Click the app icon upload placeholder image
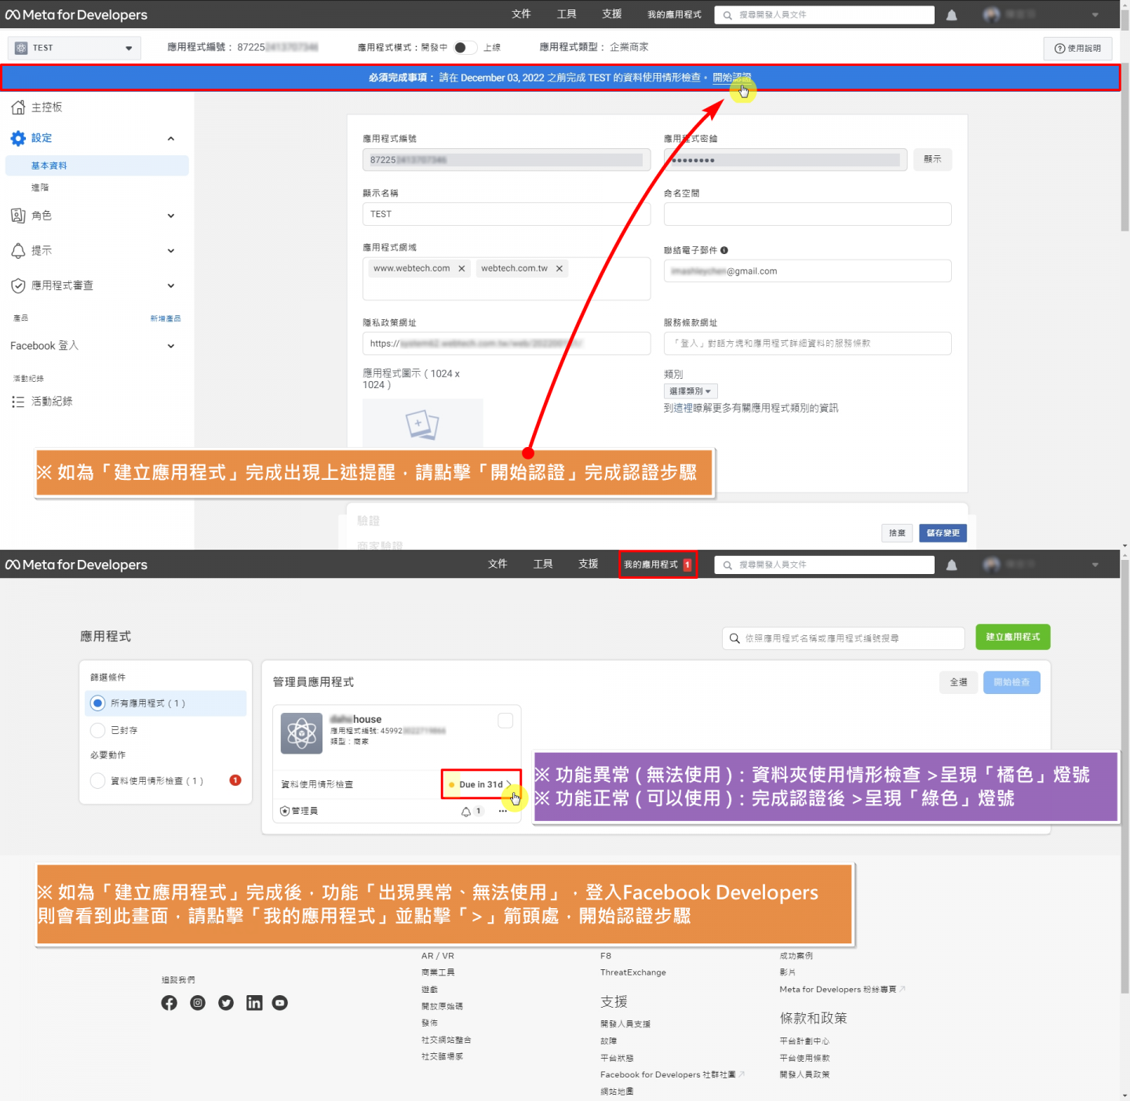This screenshot has height=1101, width=1130. point(422,423)
